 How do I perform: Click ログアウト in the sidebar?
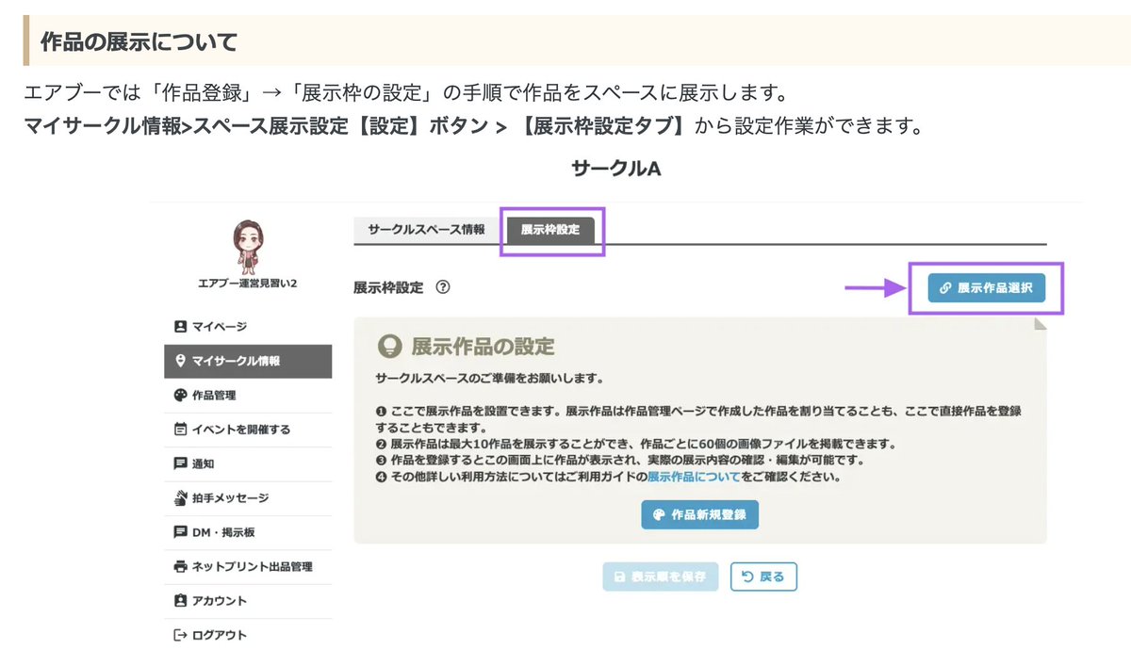coord(248,635)
